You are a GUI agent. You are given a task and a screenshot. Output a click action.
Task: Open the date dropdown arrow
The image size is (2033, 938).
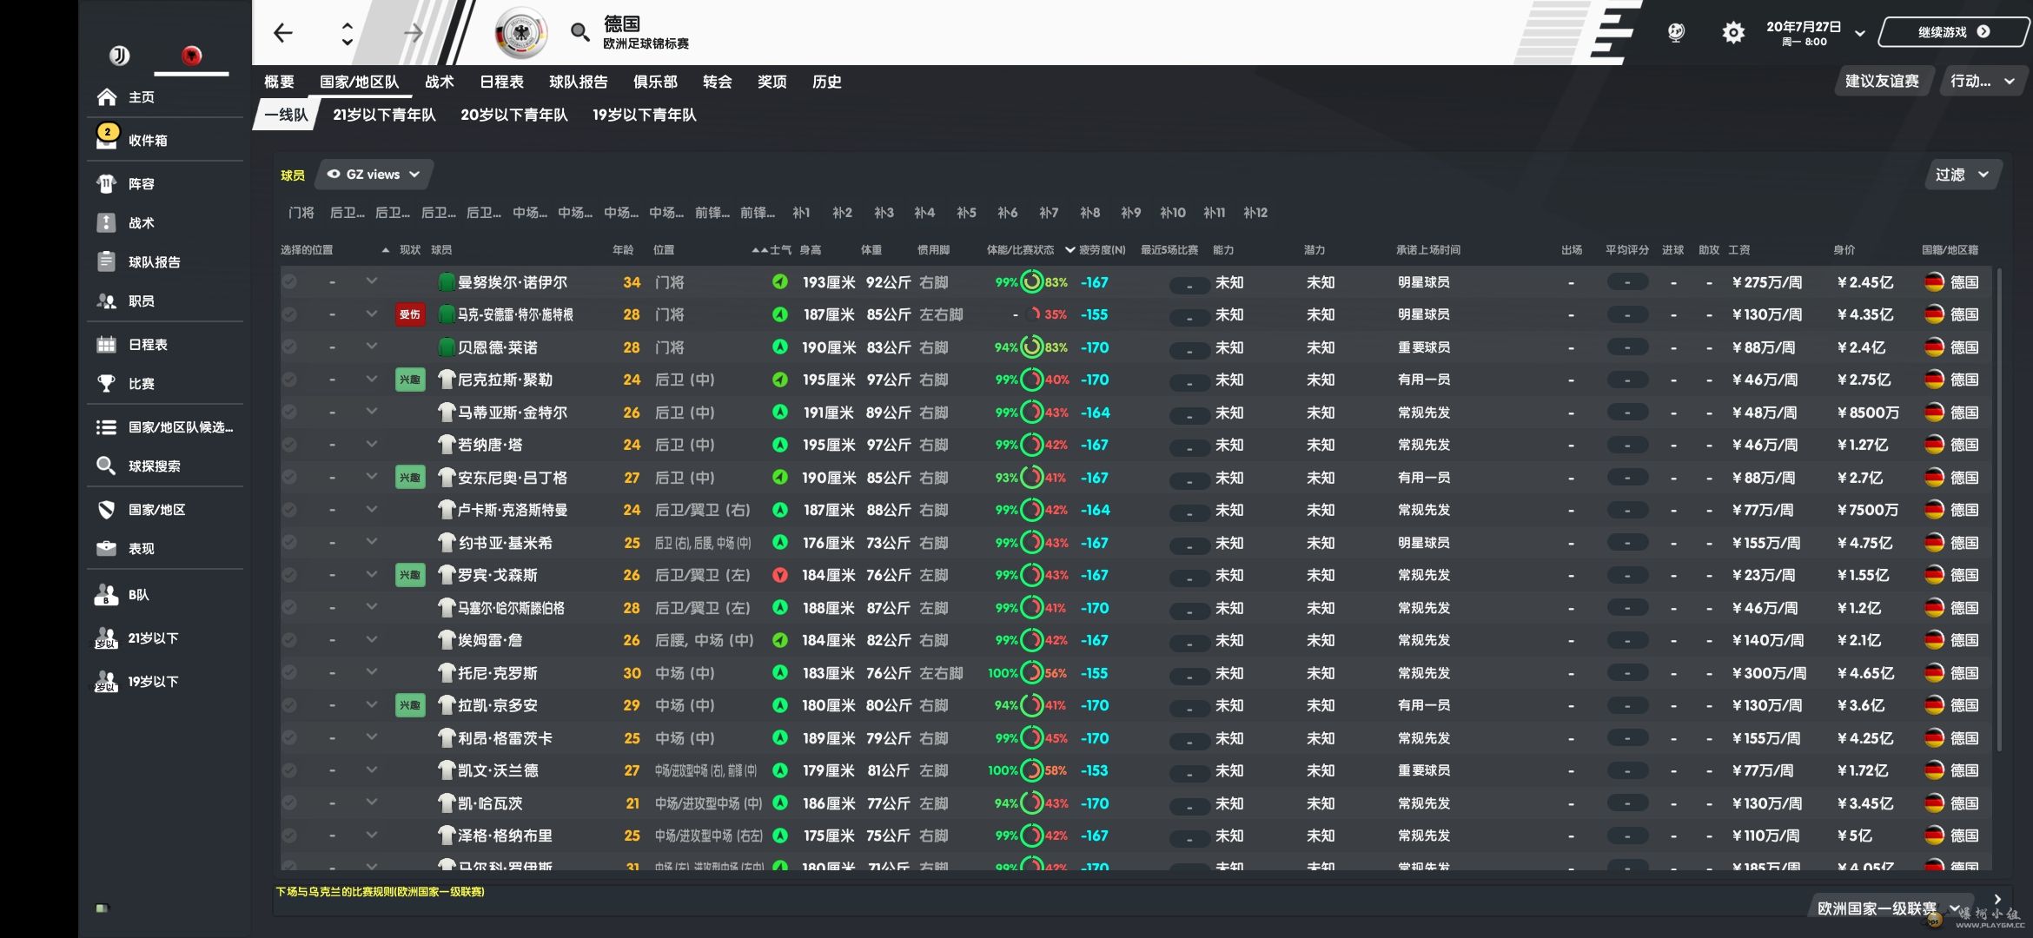click(1859, 33)
